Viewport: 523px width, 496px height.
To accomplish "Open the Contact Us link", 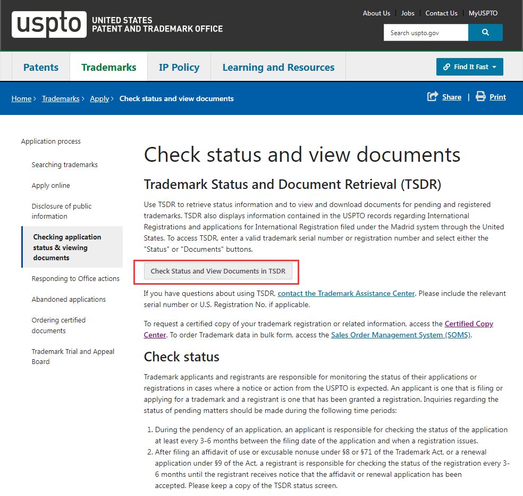I will pos(441,13).
